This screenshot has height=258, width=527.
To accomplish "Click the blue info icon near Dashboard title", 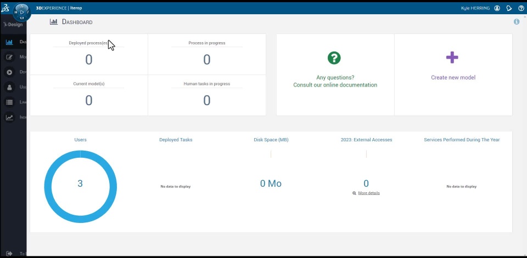I will point(517,22).
